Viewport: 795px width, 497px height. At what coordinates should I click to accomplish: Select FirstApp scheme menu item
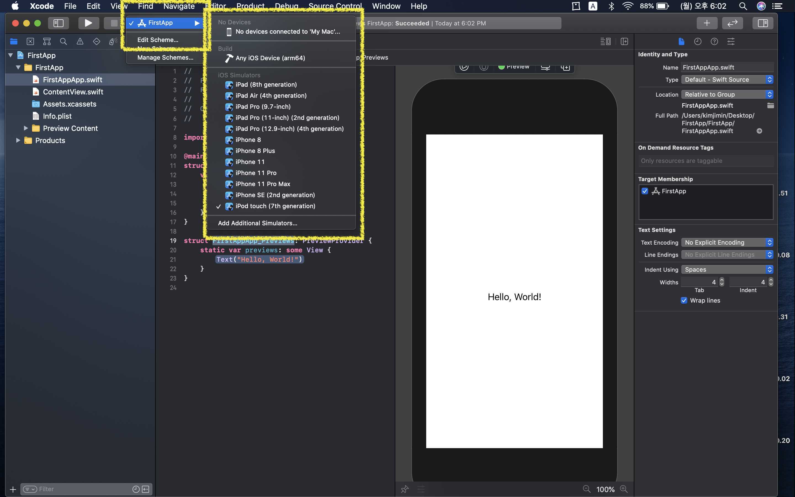click(165, 23)
